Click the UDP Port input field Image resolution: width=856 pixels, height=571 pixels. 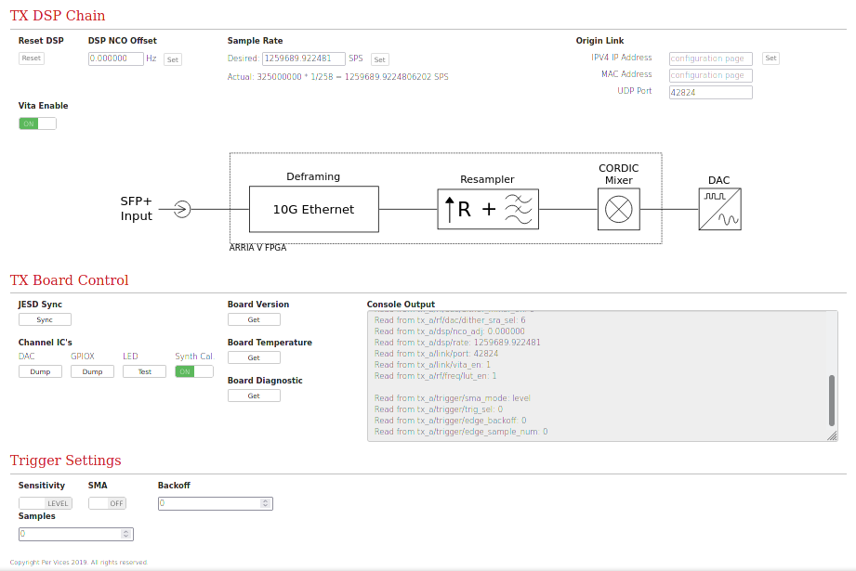tap(710, 92)
